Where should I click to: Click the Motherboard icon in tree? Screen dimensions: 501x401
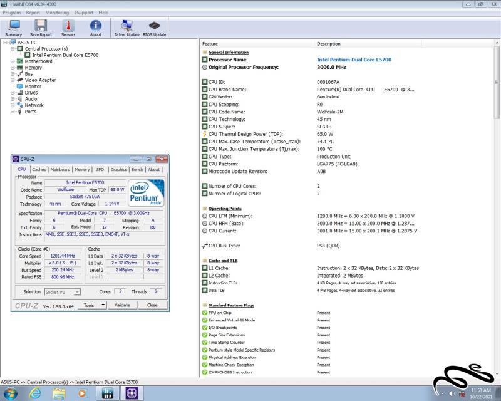(x=20, y=61)
